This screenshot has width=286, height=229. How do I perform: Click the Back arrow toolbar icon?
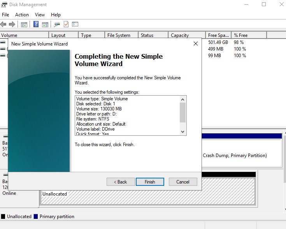(4, 24)
